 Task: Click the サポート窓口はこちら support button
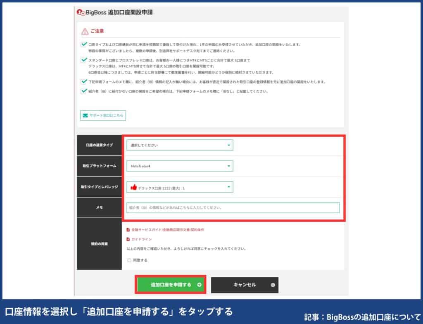(102, 116)
